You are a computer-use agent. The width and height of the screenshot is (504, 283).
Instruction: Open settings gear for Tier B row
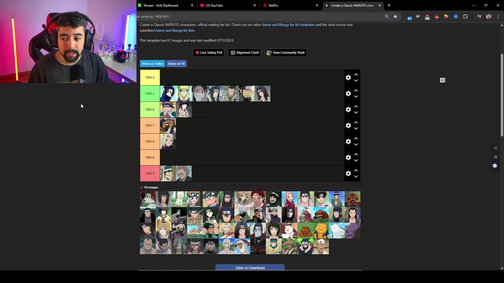coord(348,110)
